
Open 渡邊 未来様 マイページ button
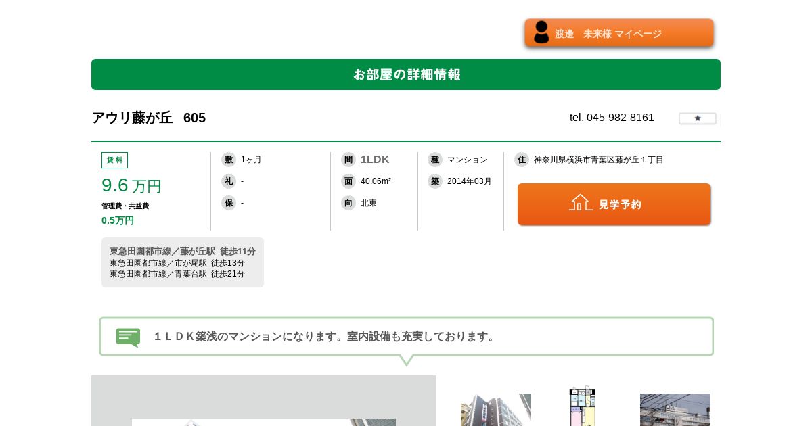[619, 33]
